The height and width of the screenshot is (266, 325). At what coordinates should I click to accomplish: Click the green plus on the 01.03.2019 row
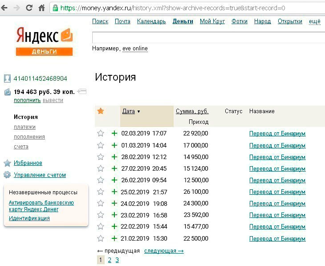114,145
